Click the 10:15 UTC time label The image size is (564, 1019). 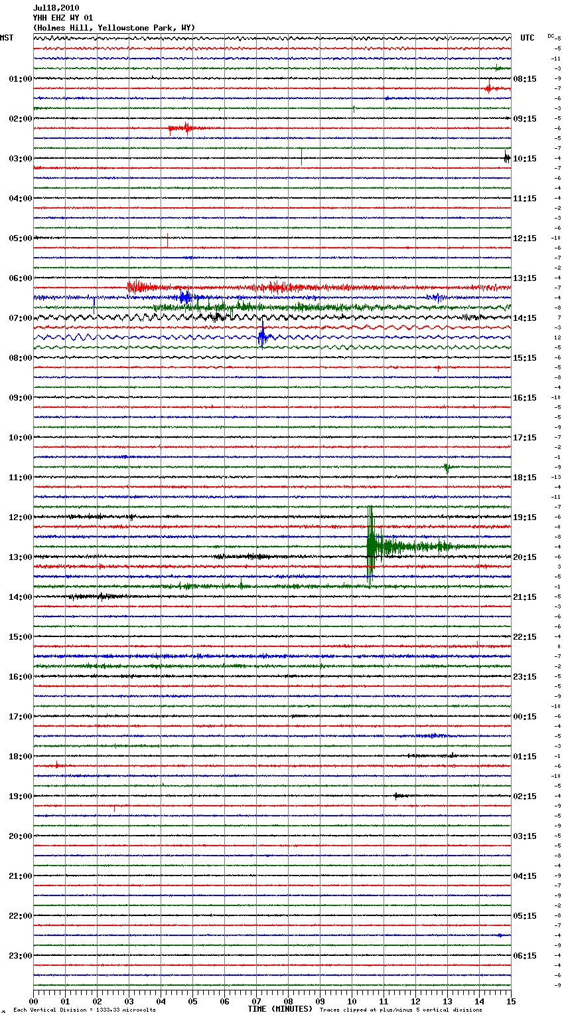tap(525, 159)
